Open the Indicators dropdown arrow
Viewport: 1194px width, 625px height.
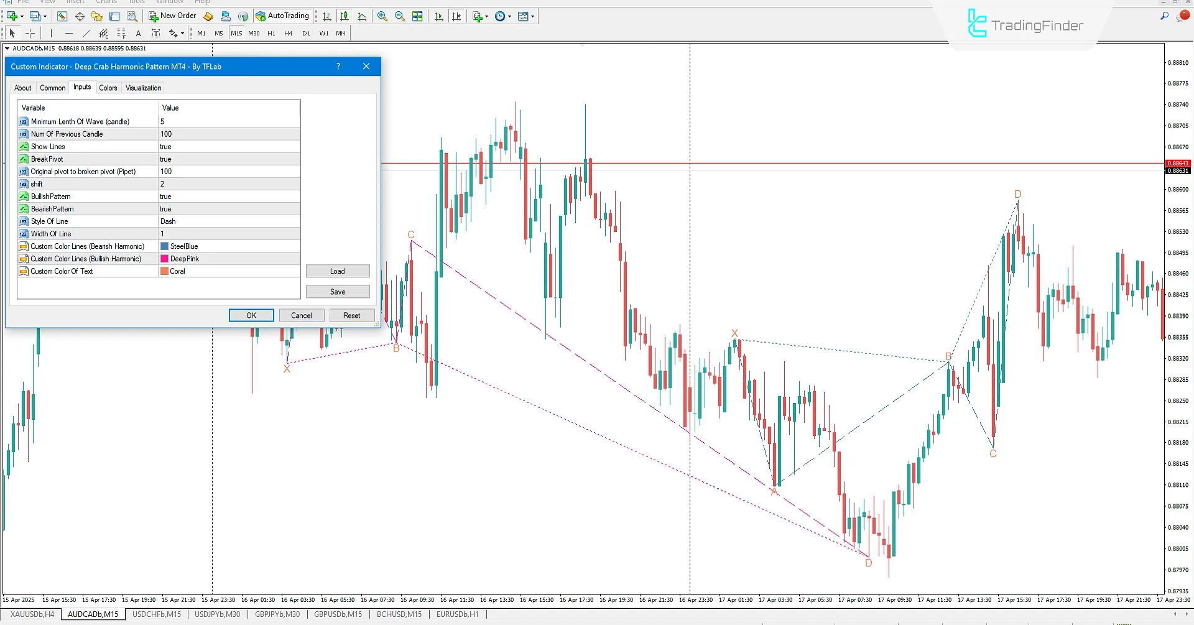[x=486, y=16]
